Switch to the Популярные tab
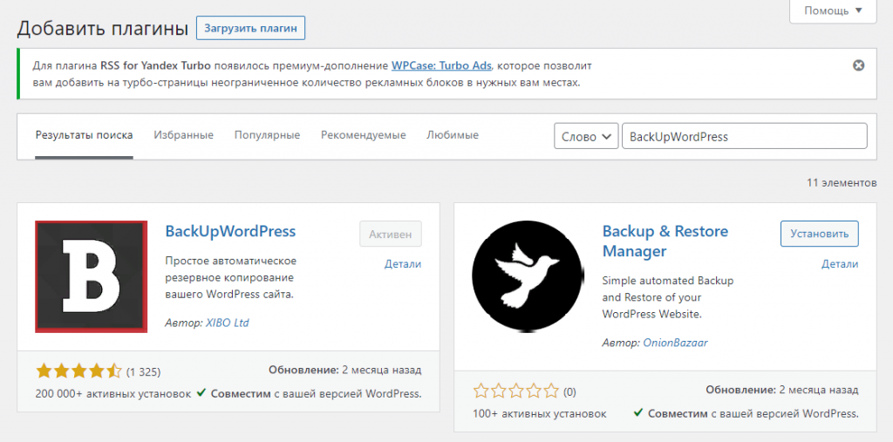 click(x=267, y=135)
